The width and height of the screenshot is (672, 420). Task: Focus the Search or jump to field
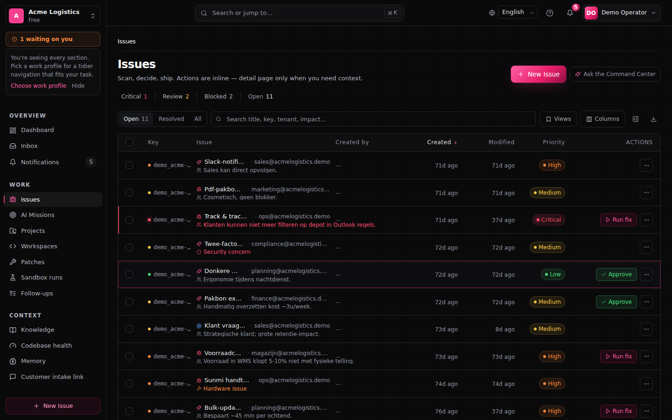point(300,13)
